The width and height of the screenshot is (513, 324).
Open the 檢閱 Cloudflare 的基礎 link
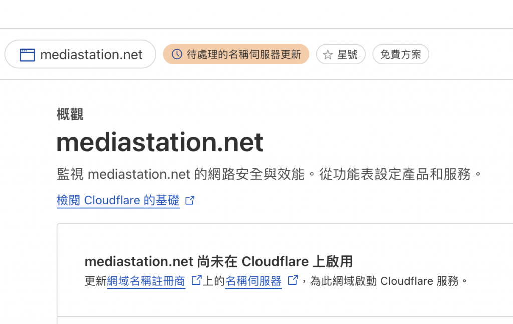pos(118,200)
